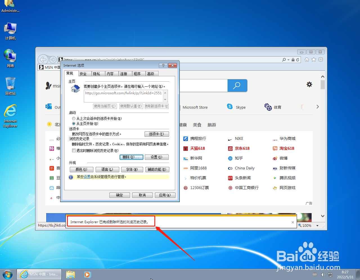Click the network tray icon
Image resolution: width=360 pixels, height=280 pixels.
[x=330, y=275]
